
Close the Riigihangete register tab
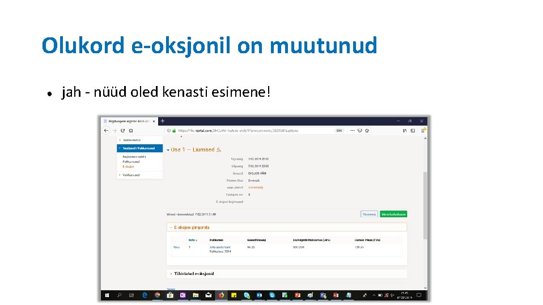pyautogui.click(x=154, y=121)
